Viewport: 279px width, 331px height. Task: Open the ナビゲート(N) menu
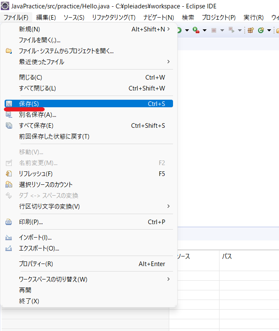(x=159, y=17)
